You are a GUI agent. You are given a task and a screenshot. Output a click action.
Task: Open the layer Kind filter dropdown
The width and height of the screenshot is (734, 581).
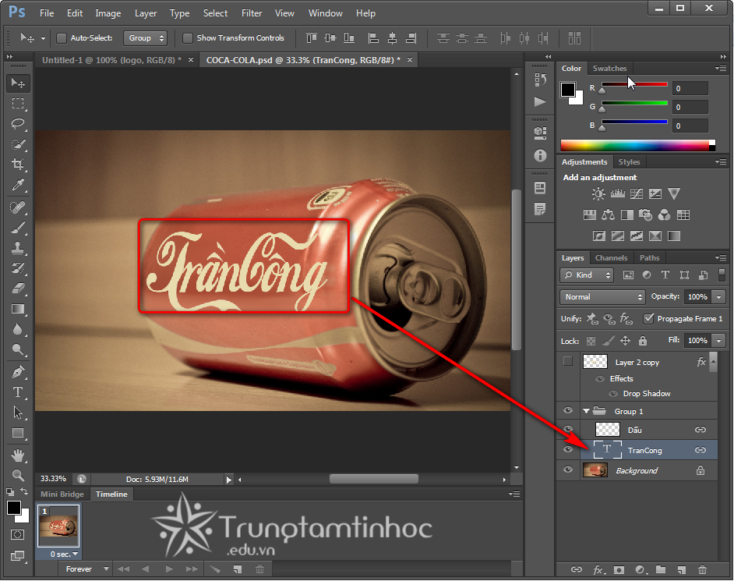[587, 275]
